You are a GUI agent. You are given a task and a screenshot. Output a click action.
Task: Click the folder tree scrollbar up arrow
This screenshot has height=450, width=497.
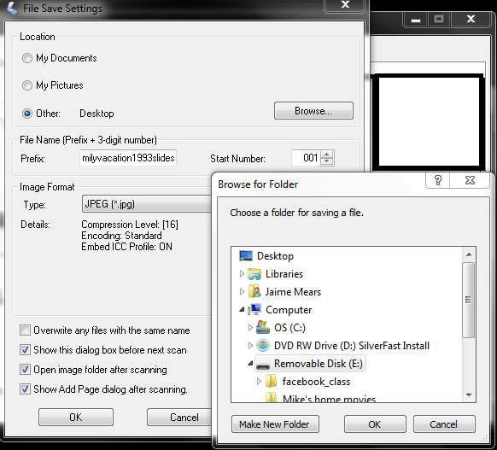469,254
